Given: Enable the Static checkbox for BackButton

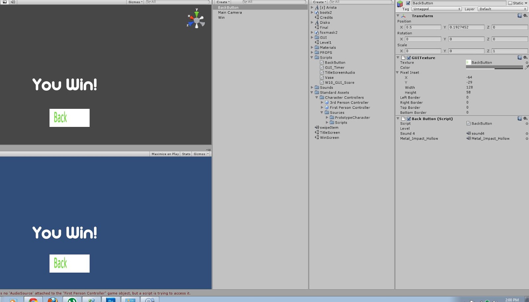Looking at the screenshot, I should click(510, 3).
